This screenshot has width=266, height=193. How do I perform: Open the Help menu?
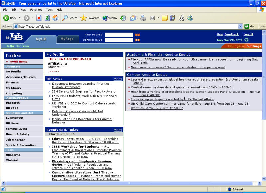(60, 10)
